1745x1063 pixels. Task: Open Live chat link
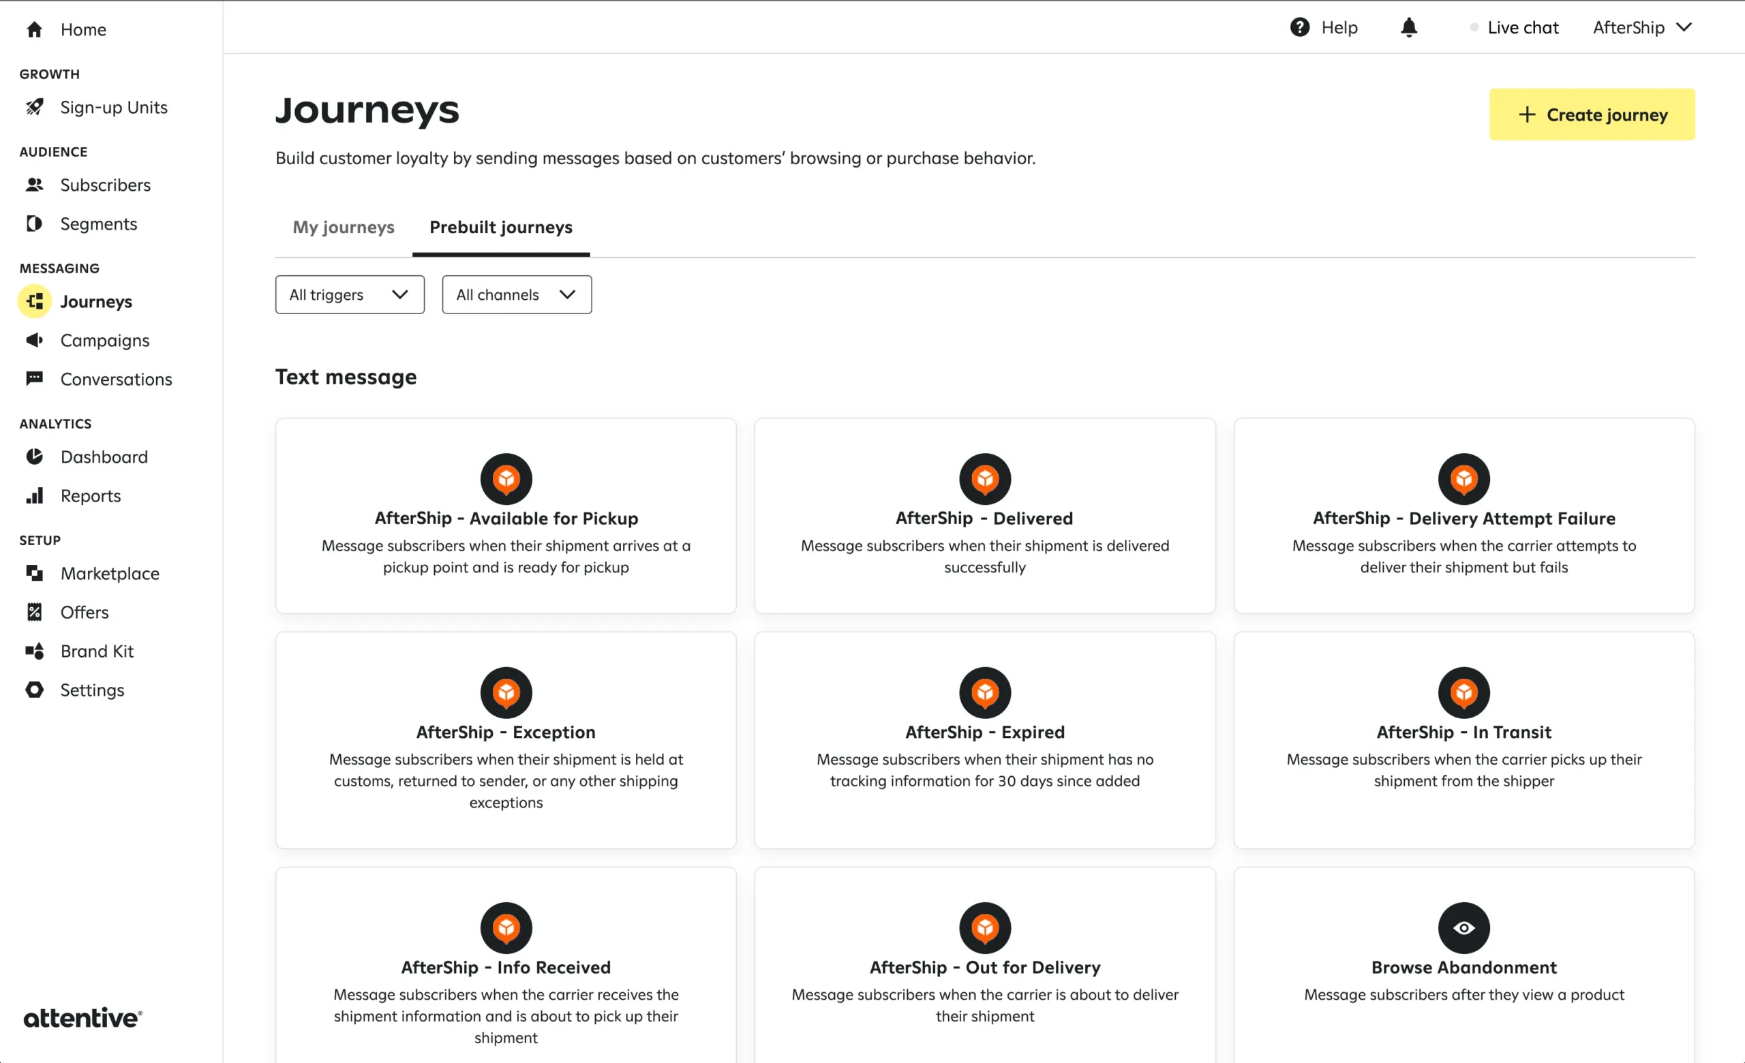point(1522,28)
